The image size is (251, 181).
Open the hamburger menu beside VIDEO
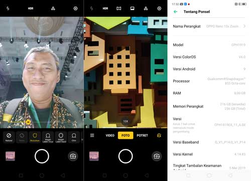[92, 135]
